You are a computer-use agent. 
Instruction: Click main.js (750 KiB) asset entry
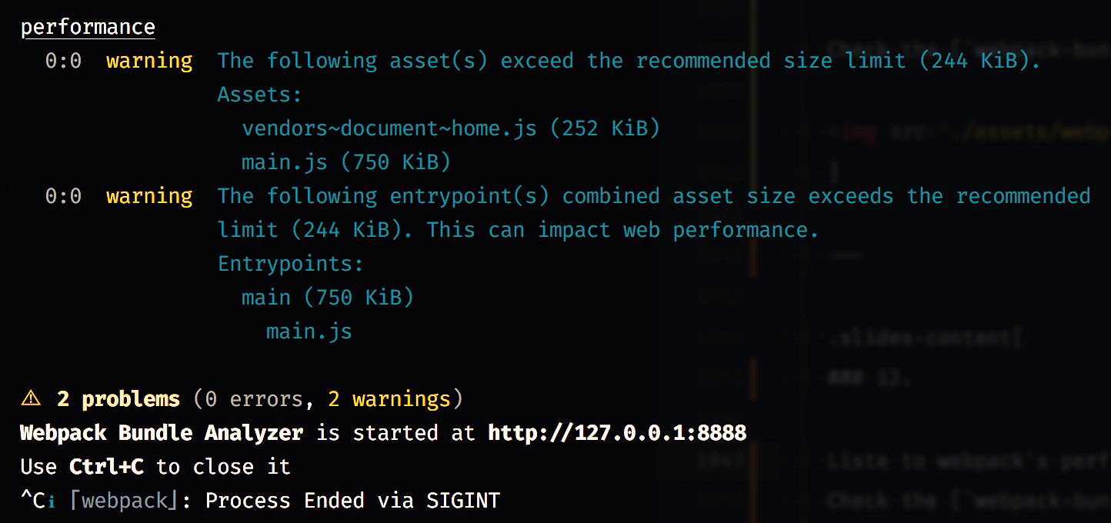click(346, 162)
